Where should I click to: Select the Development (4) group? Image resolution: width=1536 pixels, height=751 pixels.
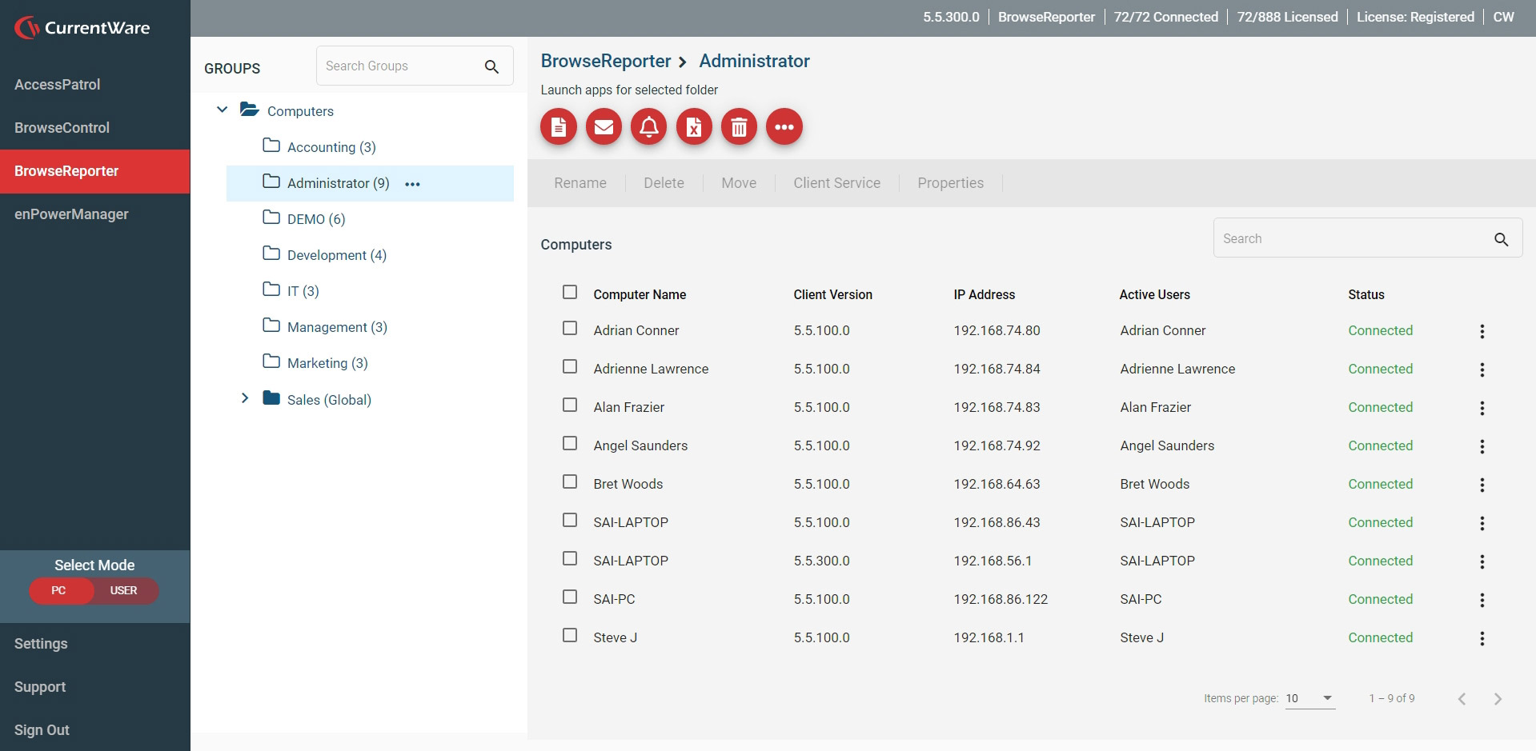[337, 255]
